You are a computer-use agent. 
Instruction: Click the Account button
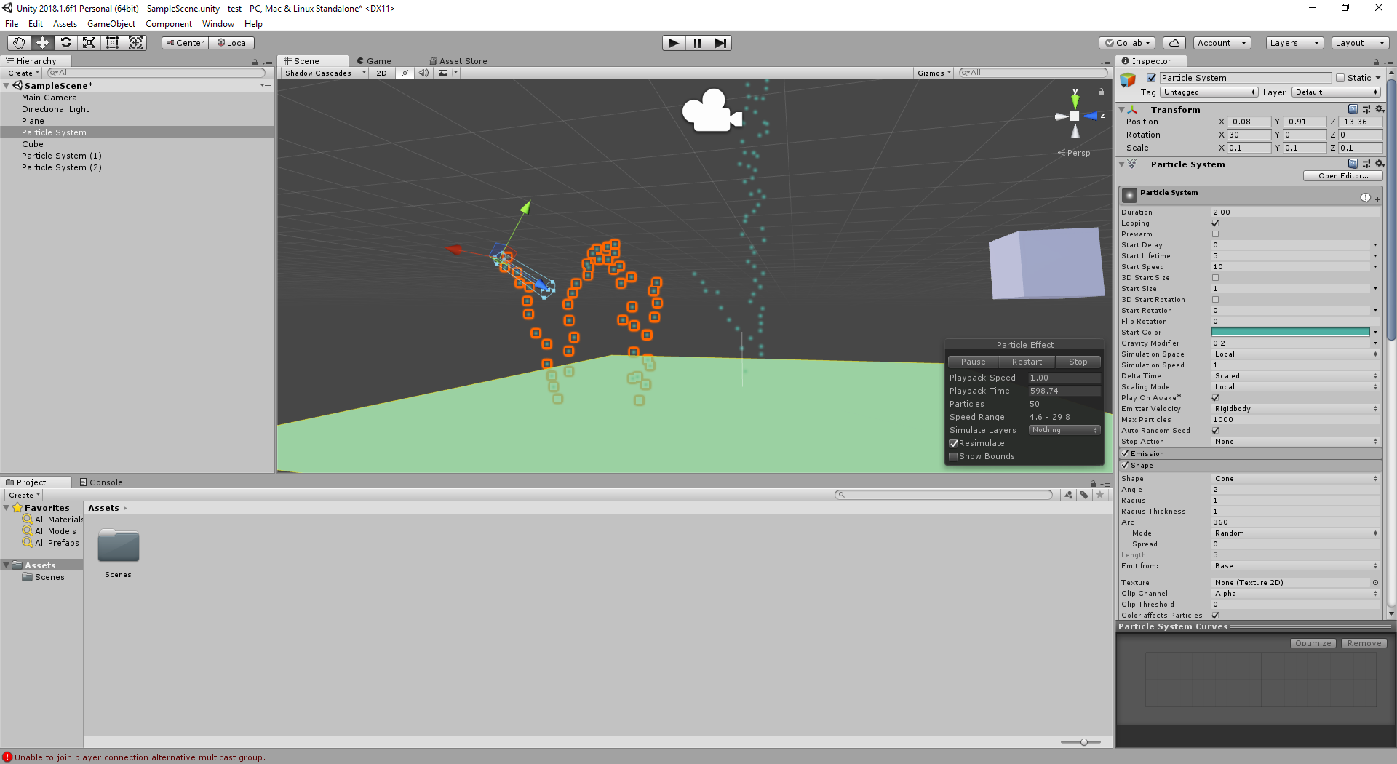click(x=1222, y=43)
